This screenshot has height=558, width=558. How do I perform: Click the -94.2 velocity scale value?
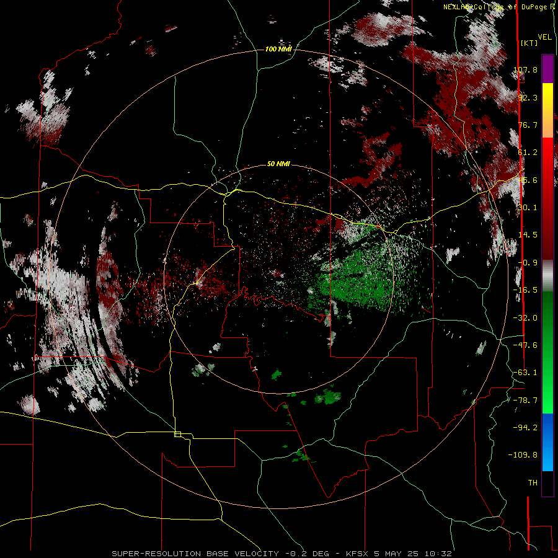(x=525, y=427)
